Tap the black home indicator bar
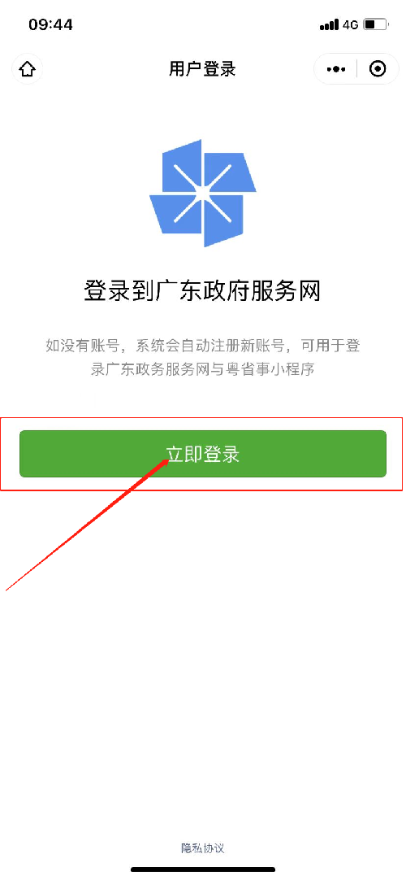This screenshot has width=406, height=880. point(203,869)
